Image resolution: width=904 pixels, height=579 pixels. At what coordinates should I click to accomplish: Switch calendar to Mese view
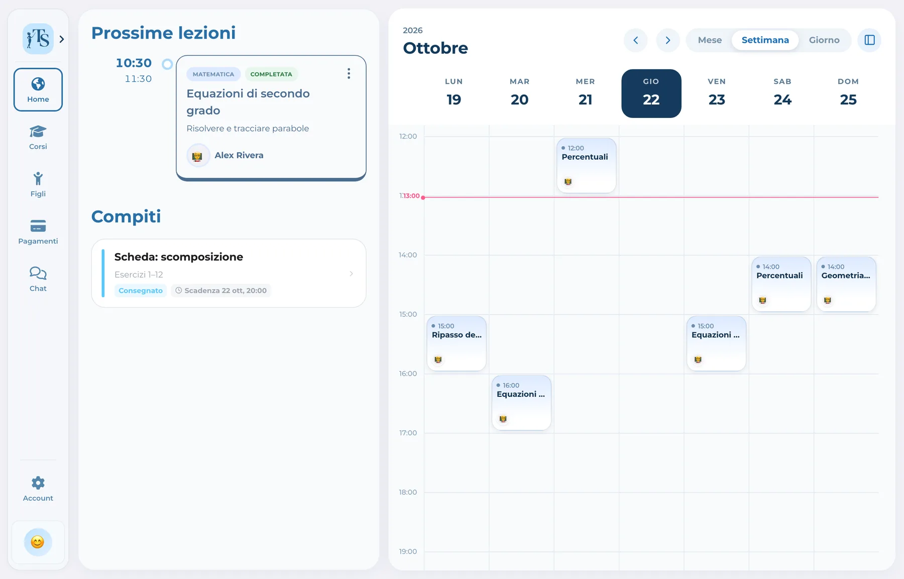(x=710, y=40)
